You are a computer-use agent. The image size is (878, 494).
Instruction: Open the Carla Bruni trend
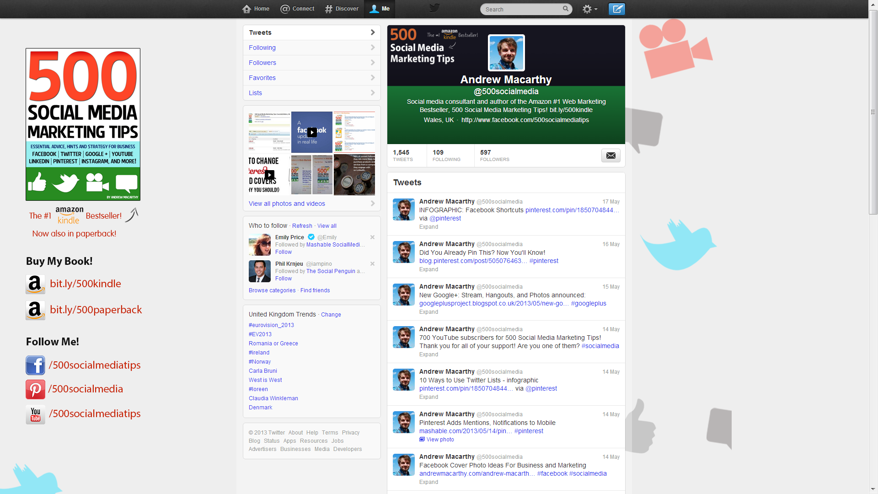coord(263,371)
